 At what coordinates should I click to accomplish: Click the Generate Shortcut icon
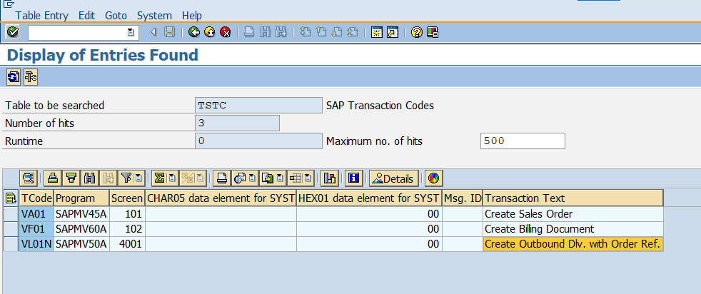pyautogui.click(x=393, y=32)
